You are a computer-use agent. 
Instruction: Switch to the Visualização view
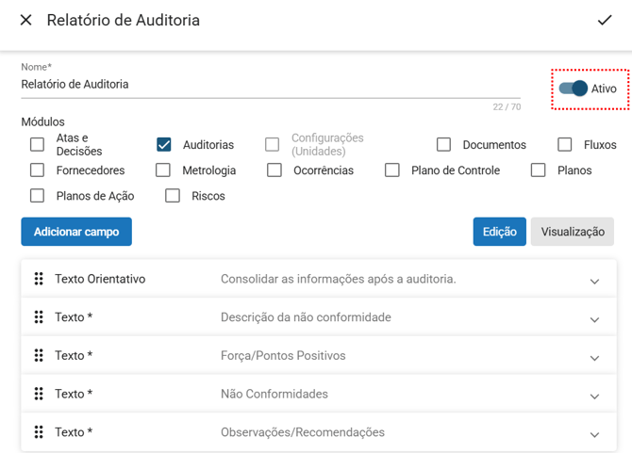coord(572,232)
